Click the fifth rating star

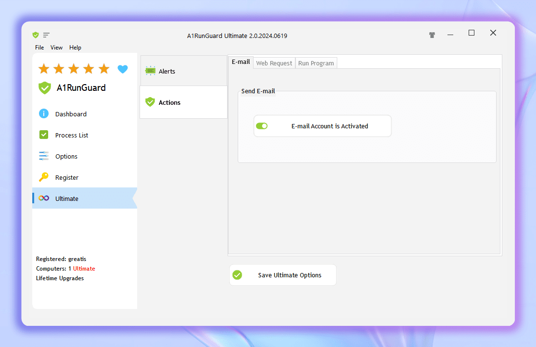point(104,69)
